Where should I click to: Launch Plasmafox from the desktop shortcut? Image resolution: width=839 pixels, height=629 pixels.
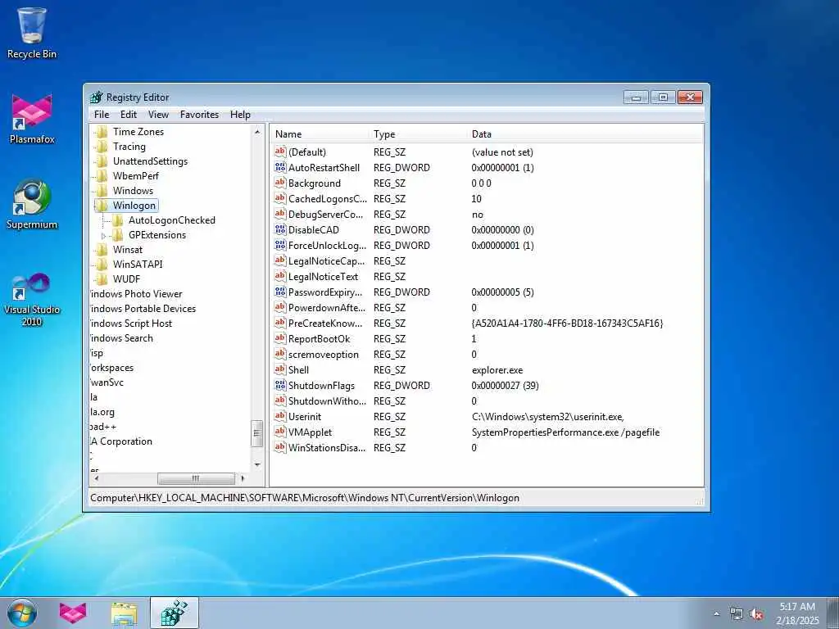pos(32,119)
